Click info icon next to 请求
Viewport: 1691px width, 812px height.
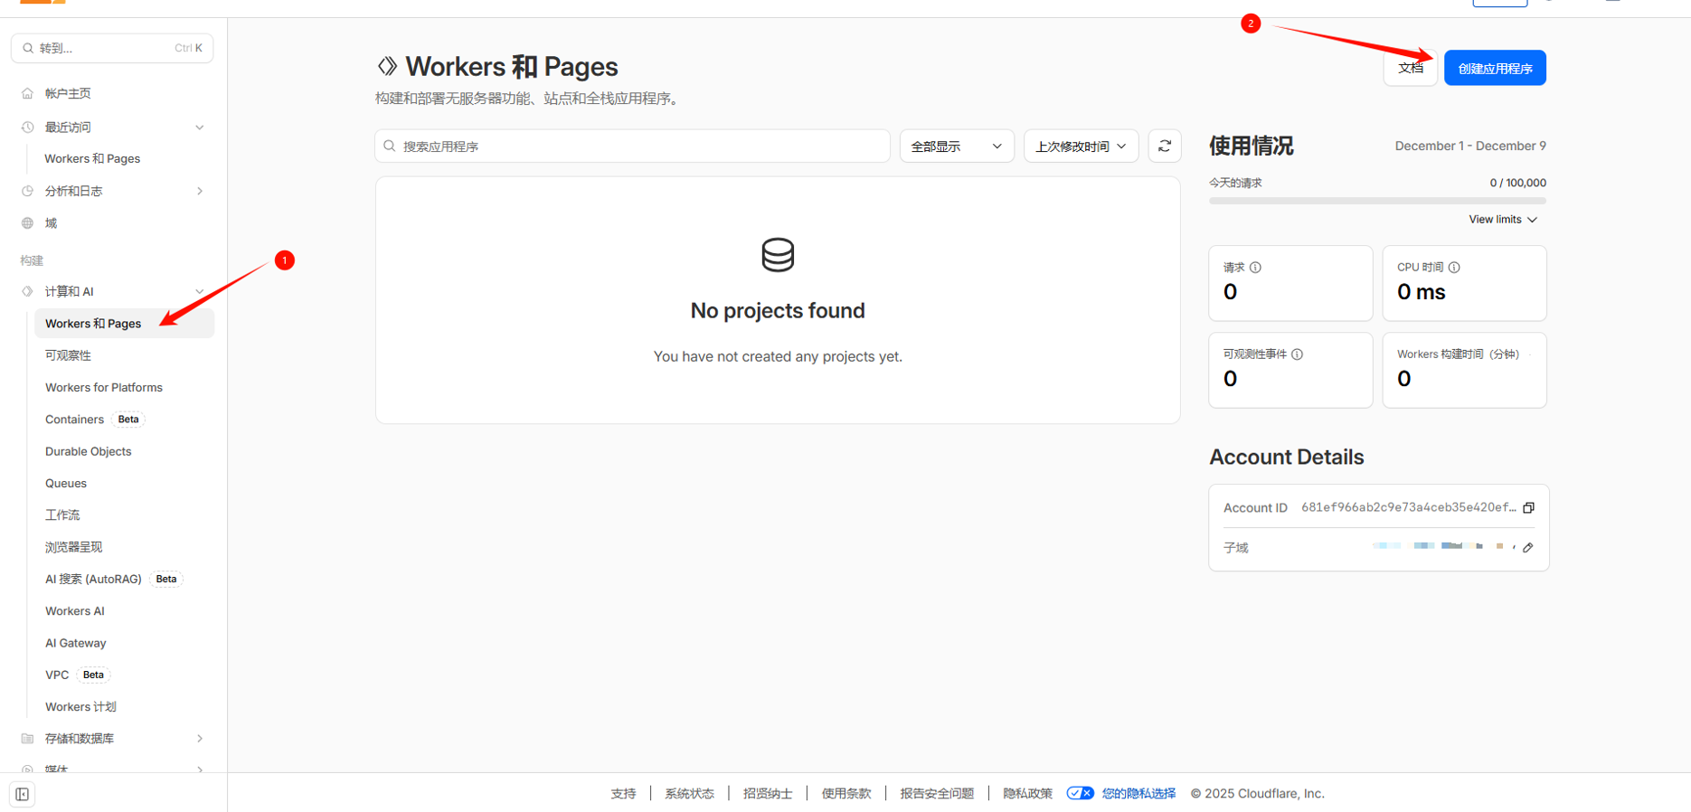pyautogui.click(x=1255, y=268)
